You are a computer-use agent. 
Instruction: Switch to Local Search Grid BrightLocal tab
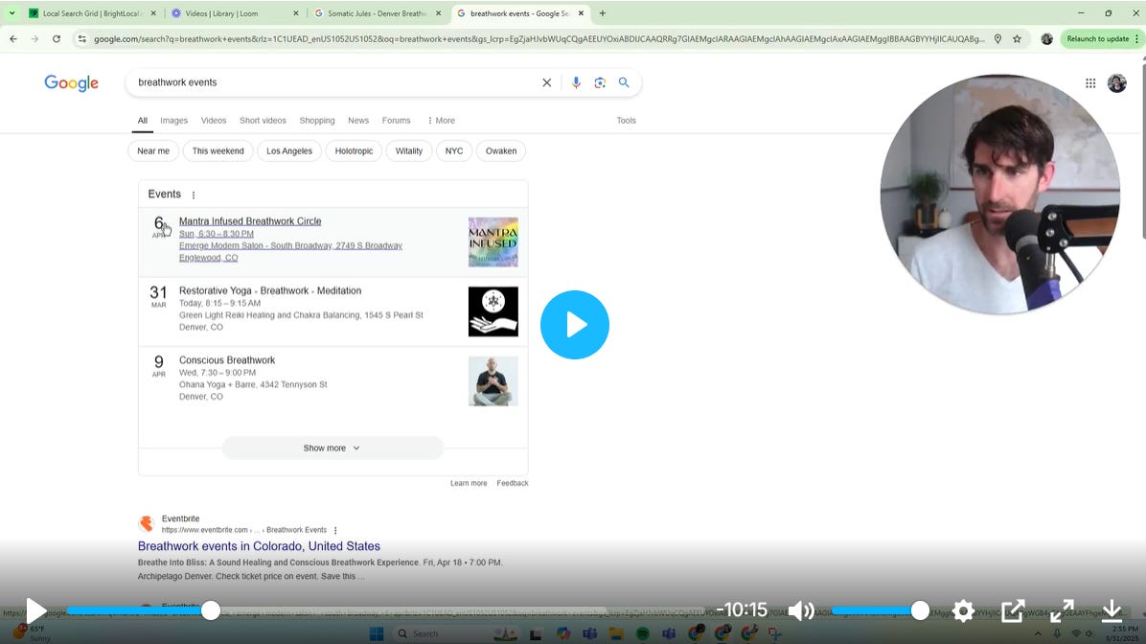click(92, 13)
